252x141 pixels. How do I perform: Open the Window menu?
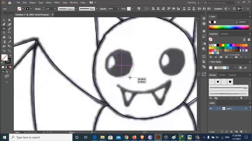pyautogui.click(x=74, y=3)
